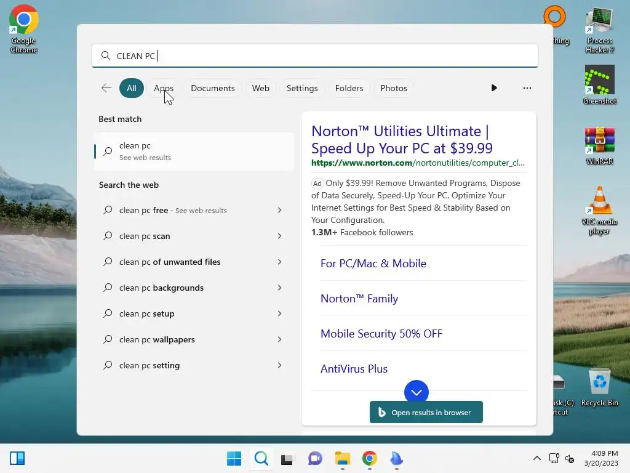
Task: Open Greenshot desktop shortcut
Action: 599,85
